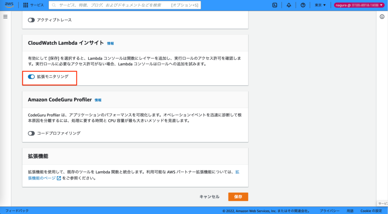Click the 保存 button

(x=238, y=197)
